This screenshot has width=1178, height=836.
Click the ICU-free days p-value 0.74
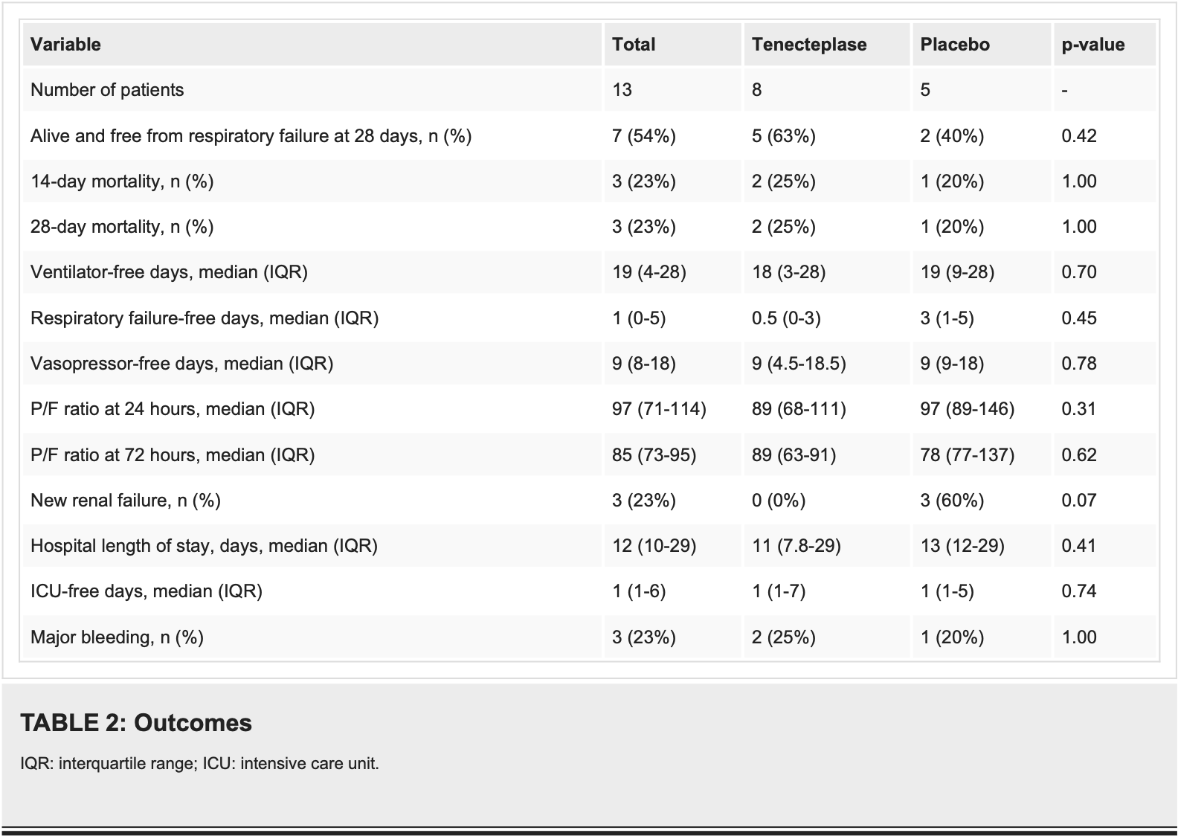[x=1079, y=591]
